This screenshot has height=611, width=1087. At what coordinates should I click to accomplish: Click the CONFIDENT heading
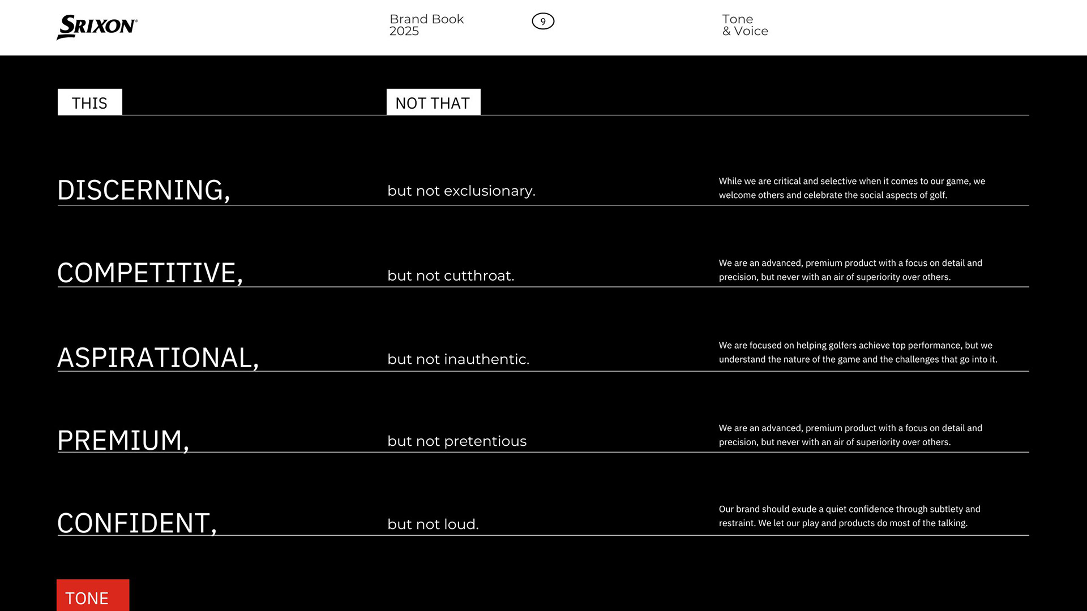[136, 523]
